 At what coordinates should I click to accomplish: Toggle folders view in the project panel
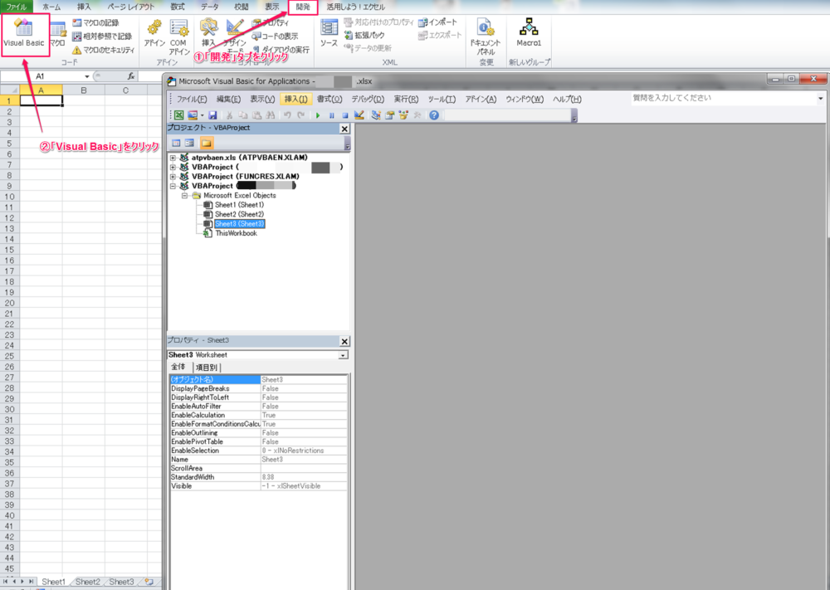(x=207, y=143)
